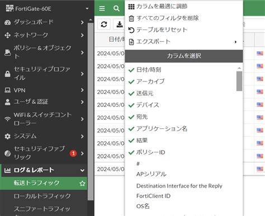Expand the ダッシュボード menu chevron
The width and height of the screenshot is (265, 216).
pyautogui.click(x=82, y=22)
